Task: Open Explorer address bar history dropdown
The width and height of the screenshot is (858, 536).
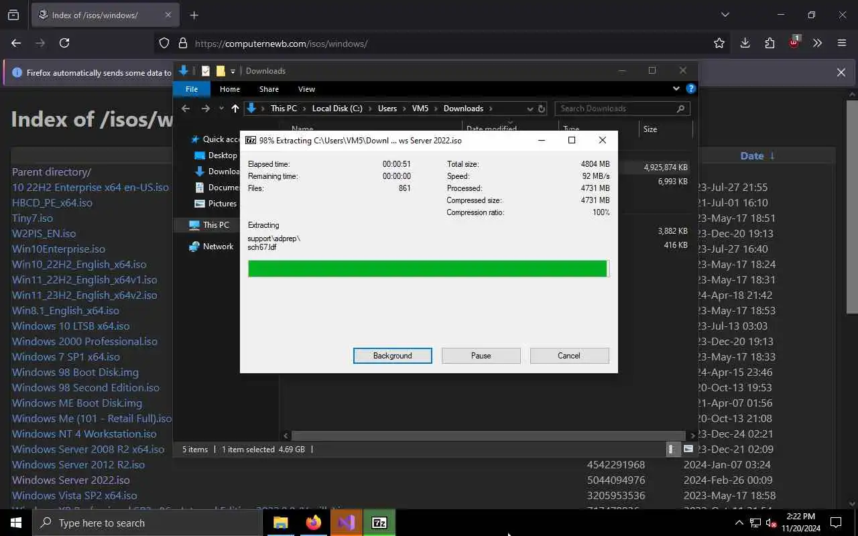Action: click(x=530, y=109)
